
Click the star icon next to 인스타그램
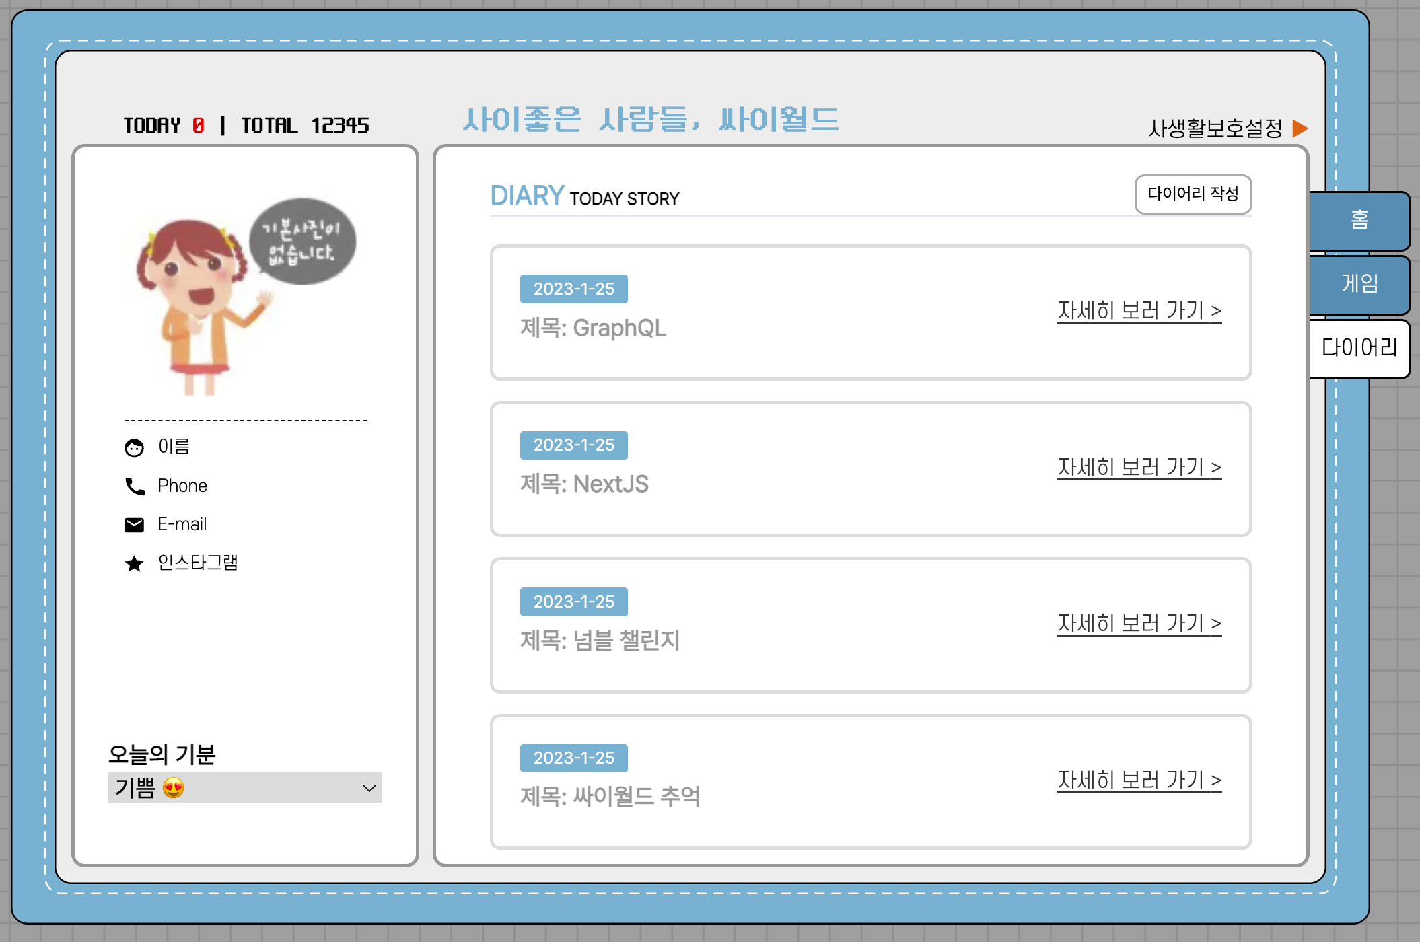pos(134,563)
